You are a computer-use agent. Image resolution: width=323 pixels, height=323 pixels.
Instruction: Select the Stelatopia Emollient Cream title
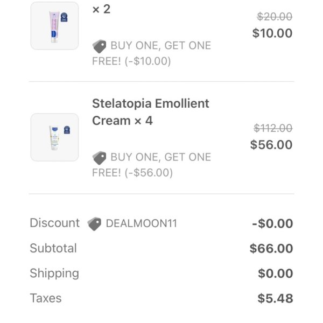coord(151,112)
